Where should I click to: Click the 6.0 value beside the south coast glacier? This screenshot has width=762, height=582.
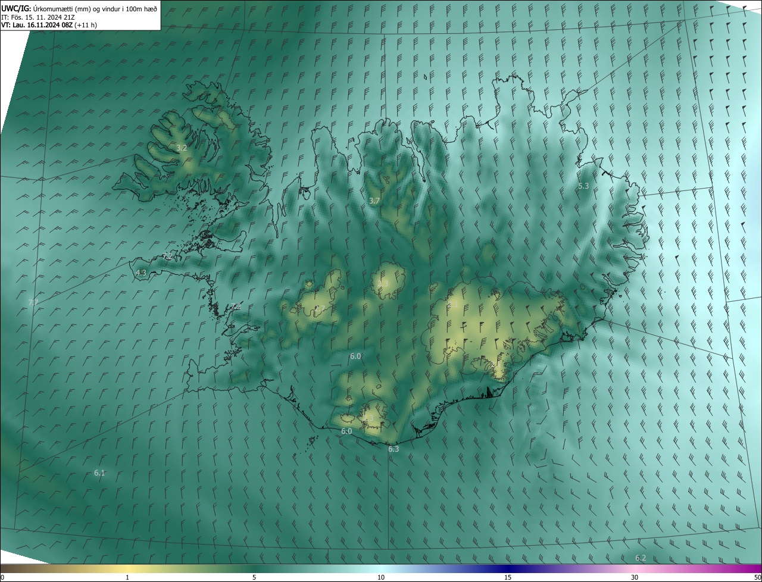pyautogui.click(x=346, y=431)
